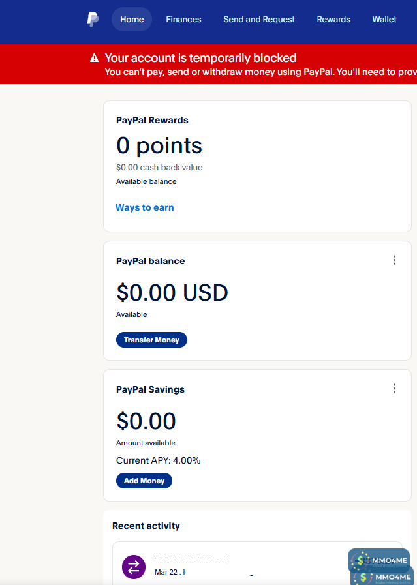Follow the Ways to earn link
Image resolution: width=417 pixels, height=585 pixels.
tap(145, 207)
